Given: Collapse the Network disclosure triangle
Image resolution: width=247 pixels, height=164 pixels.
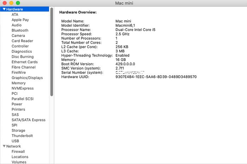Looking at the screenshot, I should pyautogui.click(x=4, y=146).
